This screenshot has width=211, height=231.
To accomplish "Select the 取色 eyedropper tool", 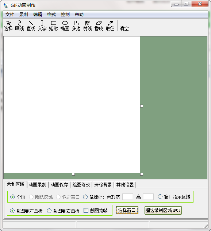I will click(x=110, y=26).
